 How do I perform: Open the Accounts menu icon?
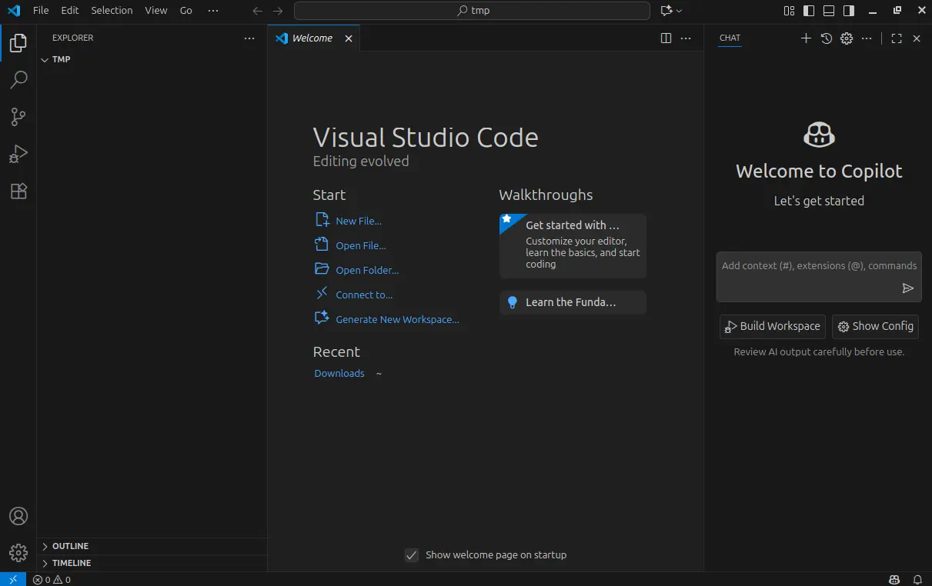(18, 516)
